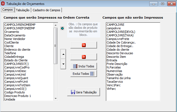Move selected field down with the down arrow

(63, 64)
